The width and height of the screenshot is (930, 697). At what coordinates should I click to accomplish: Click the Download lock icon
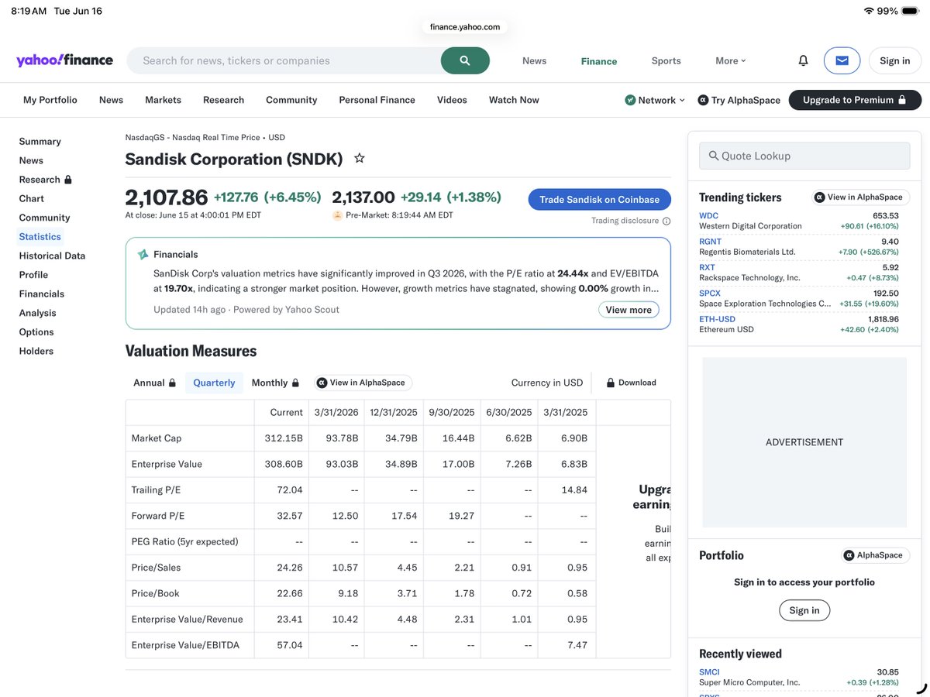pos(611,383)
